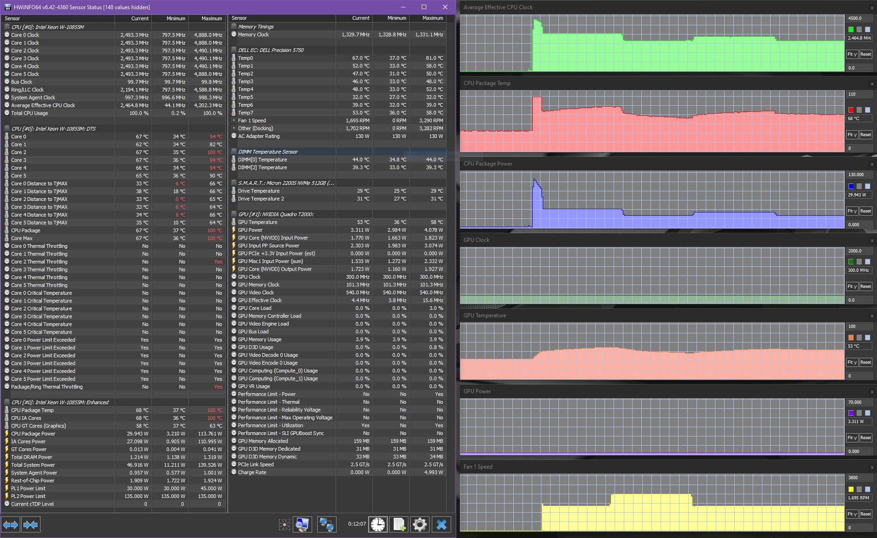The image size is (877, 538).
Task: Click the 130.000 maximum field on CPU Package Power graph
Action: coord(860,175)
